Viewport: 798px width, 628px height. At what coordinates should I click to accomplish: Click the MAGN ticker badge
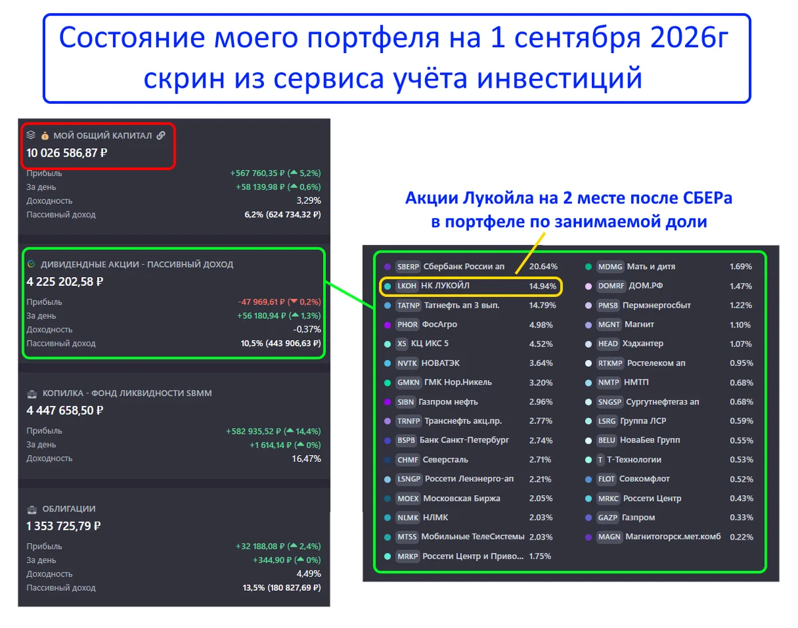coord(609,536)
